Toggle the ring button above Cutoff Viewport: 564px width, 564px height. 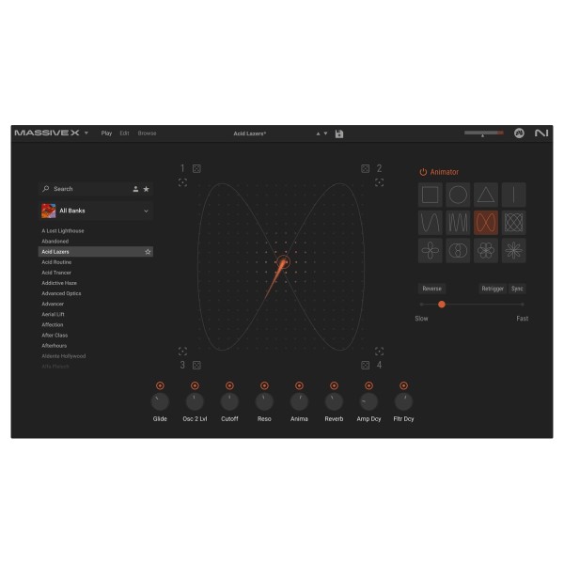(229, 385)
